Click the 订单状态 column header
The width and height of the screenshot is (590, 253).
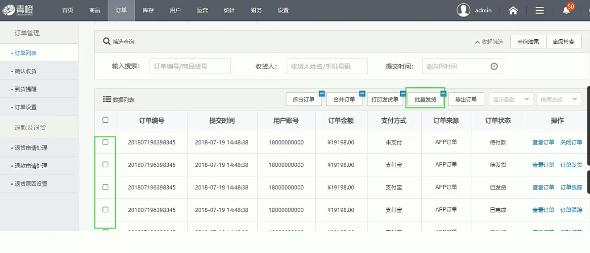pos(498,120)
